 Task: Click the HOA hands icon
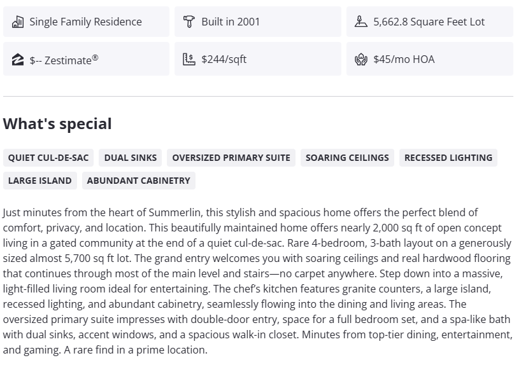(x=361, y=60)
